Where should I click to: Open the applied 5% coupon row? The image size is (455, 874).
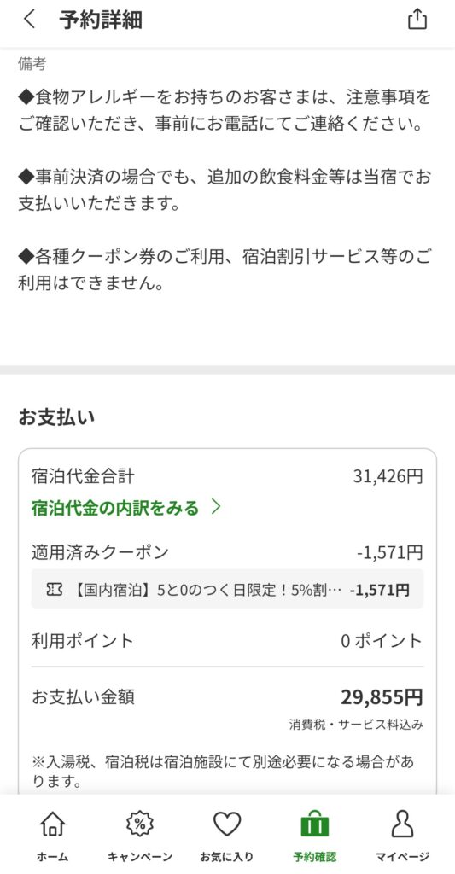(227, 589)
